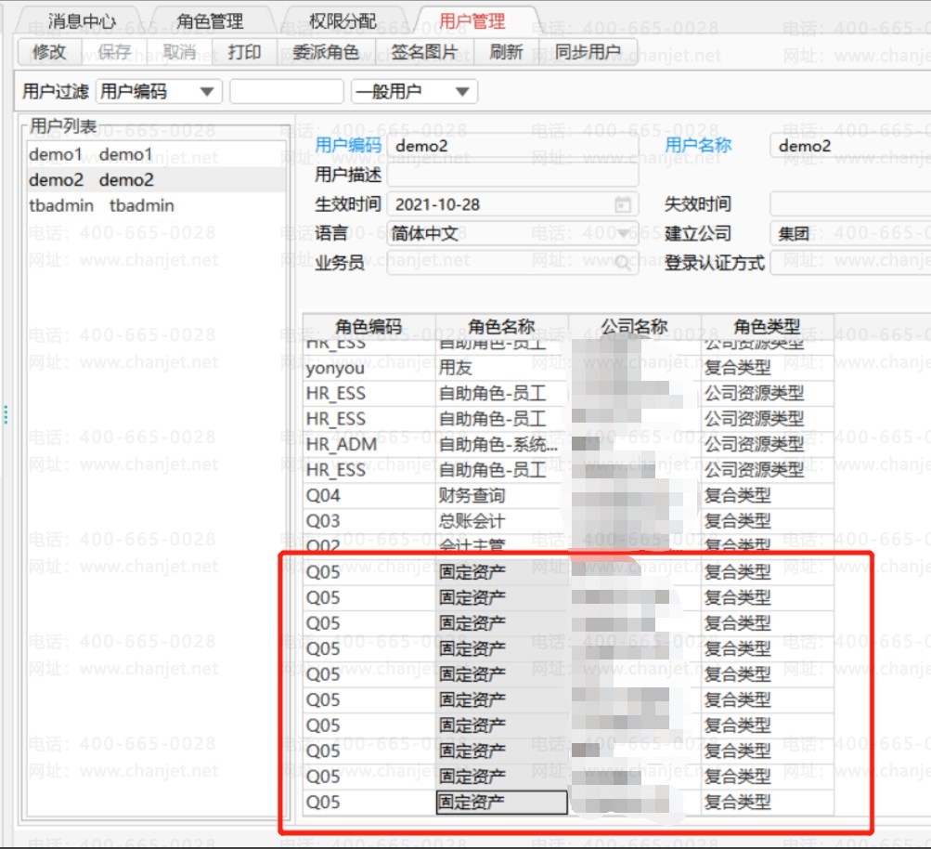Click the 用户编码 blue label link
The height and width of the screenshot is (849, 931).
348,145
